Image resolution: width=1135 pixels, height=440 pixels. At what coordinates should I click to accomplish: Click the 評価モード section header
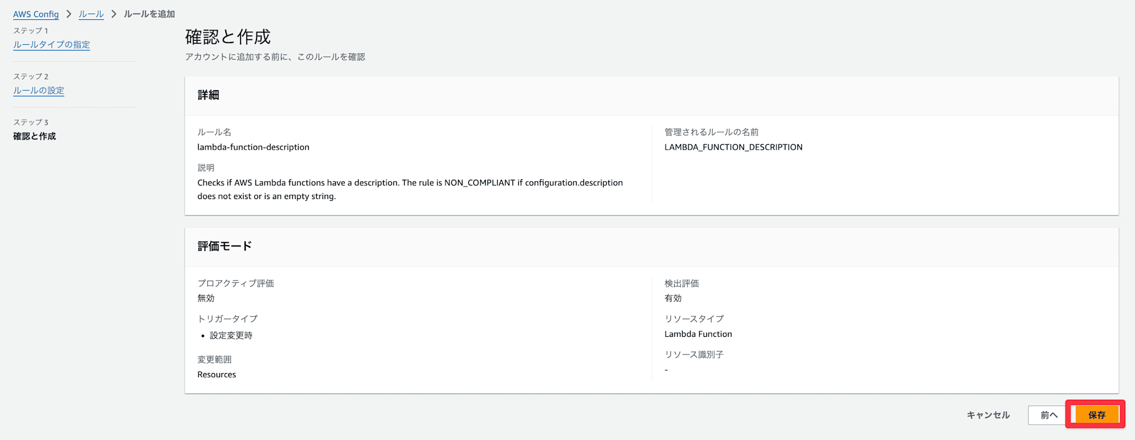(x=225, y=246)
